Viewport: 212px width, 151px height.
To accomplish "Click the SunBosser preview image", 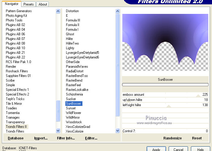I will tap(165, 42).
